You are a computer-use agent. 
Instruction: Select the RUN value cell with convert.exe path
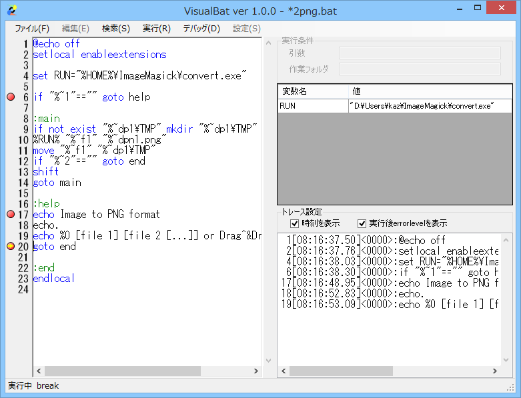[430, 106]
